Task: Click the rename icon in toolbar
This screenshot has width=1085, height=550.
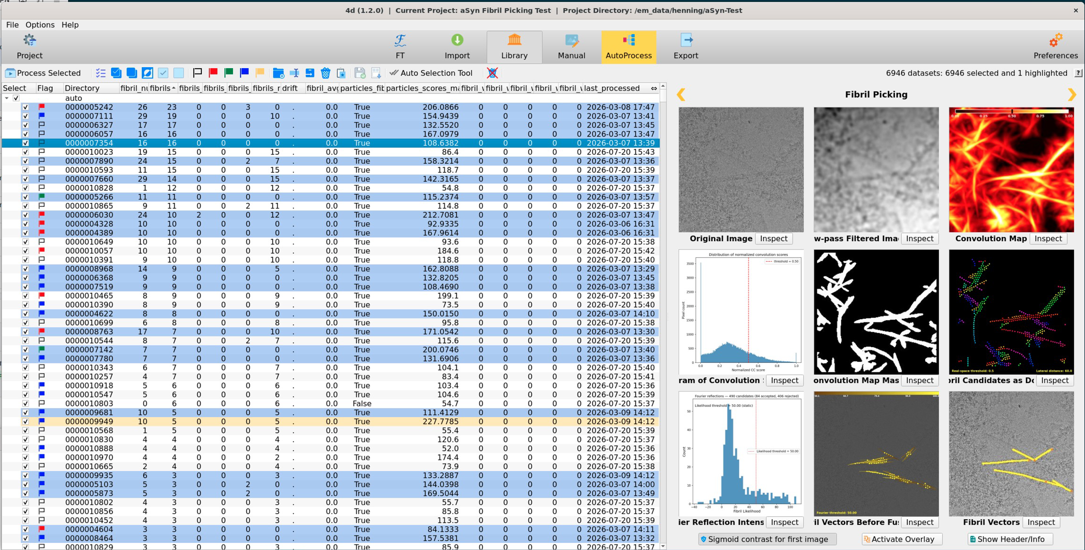Action: (294, 73)
